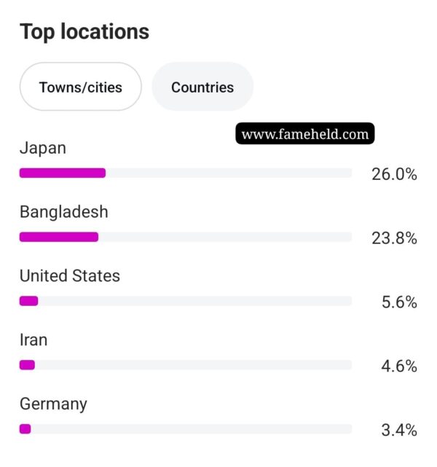Click the United States progress bar

pyautogui.click(x=186, y=301)
